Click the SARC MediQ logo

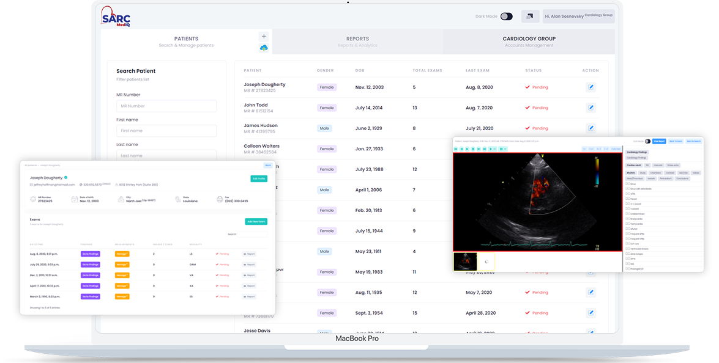[x=116, y=15]
